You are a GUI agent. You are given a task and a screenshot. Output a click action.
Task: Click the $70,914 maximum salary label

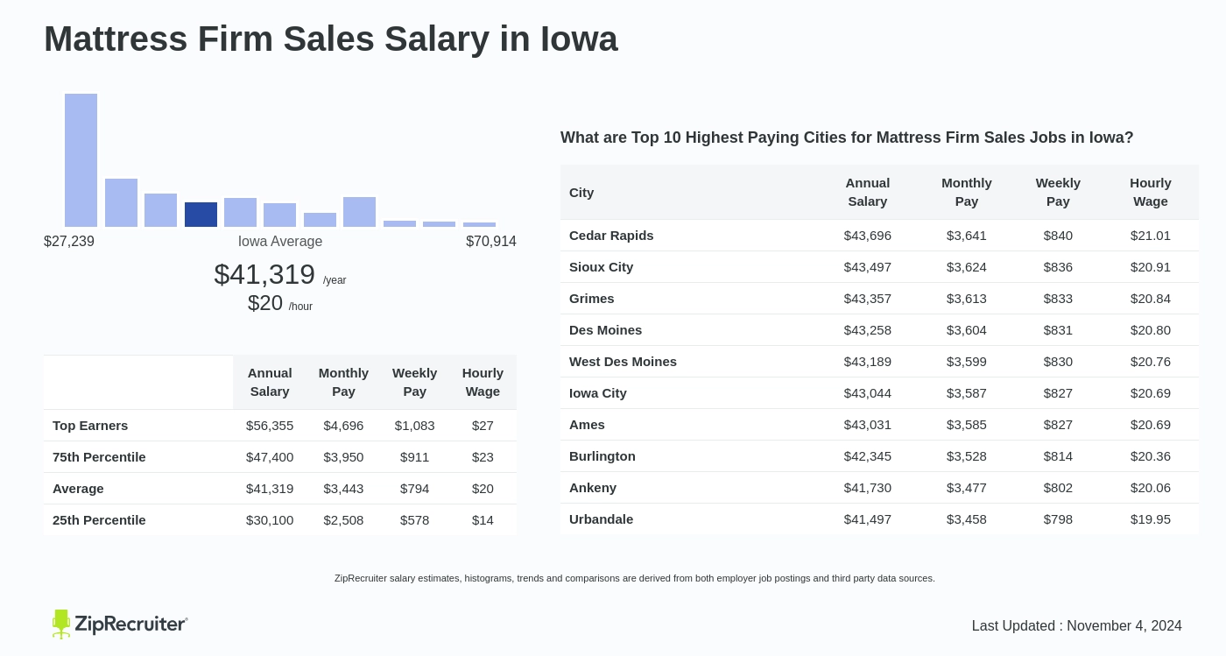click(x=491, y=242)
